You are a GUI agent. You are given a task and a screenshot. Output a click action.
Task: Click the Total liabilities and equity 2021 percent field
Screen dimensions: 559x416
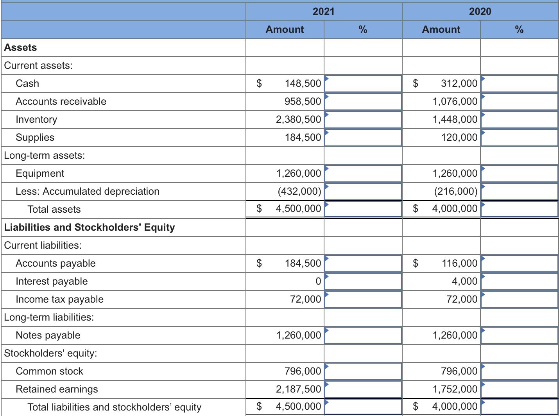363,407
